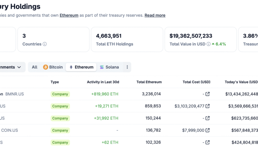Open external link icon in BMNR.US cost row
Screen dimensions: 258x148
point(207,94)
